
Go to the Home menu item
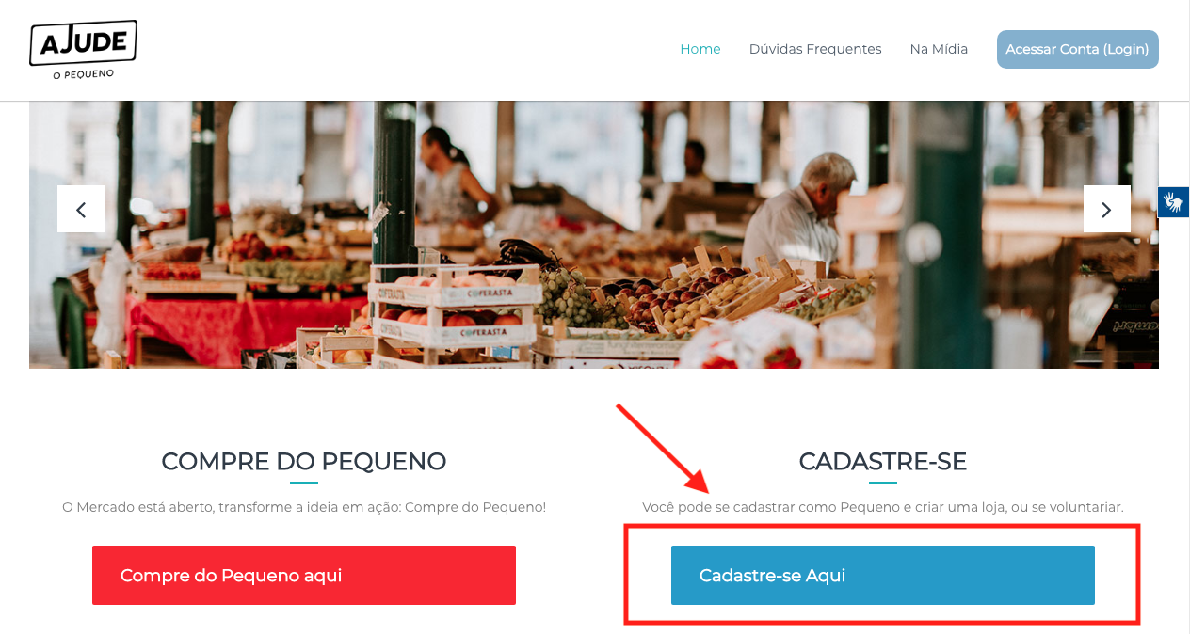coord(700,49)
